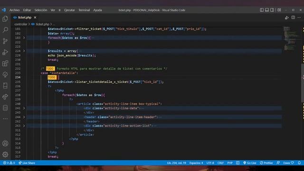Open the Extensions view

click(x=5, y=63)
